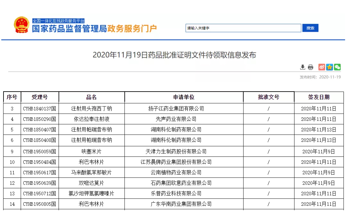Select acceptance number CYHB1850407国
This screenshot has height=215, width=347.
39,130
